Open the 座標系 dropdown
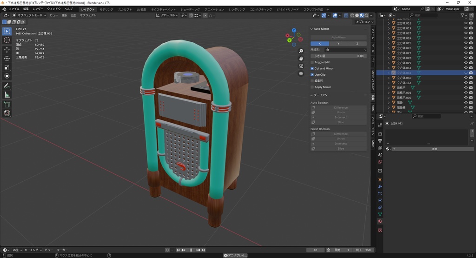This screenshot has height=258, width=476. [345, 50]
